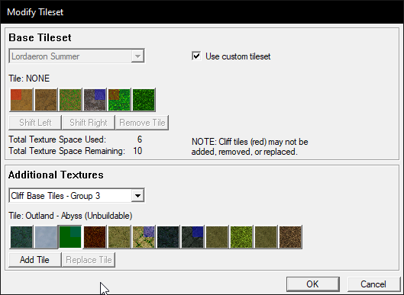The width and height of the screenshot is (404, 295).
Task: Uncheck Use custom tileset checkbox
Action: click(196, 56)
